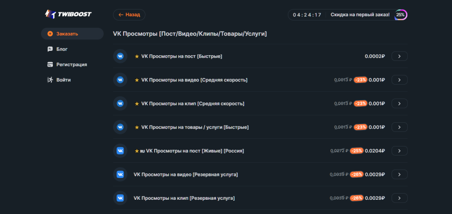Click VK icon for видео [Резервная услуга]
This screenshot has width=452, height=214.
[120, 174]
